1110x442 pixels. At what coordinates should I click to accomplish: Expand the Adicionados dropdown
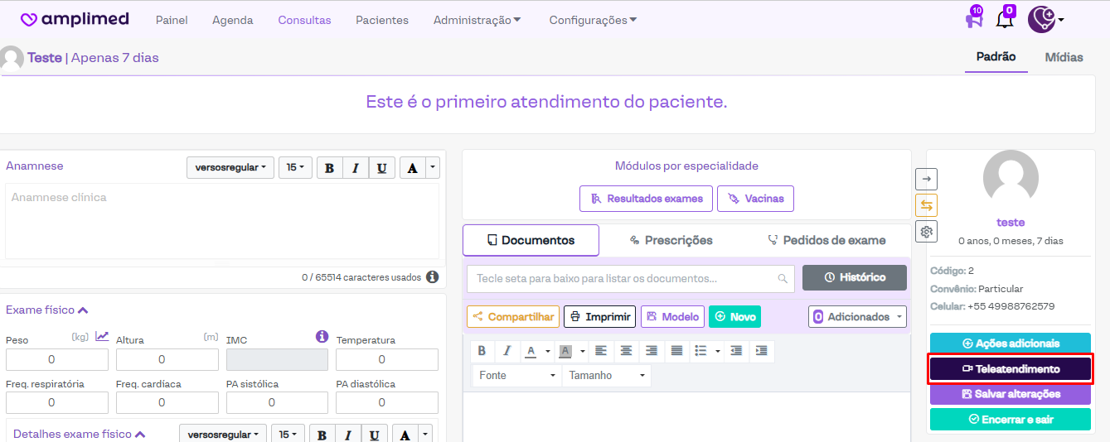[857, 317]
